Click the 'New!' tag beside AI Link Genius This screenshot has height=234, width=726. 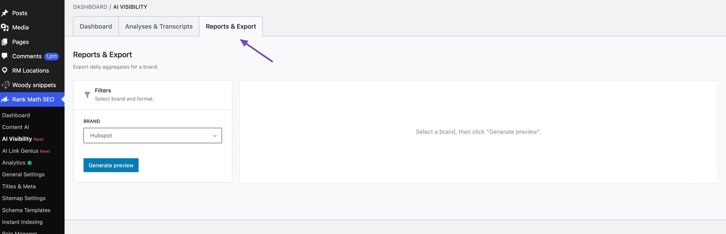[x=45, y=151]
